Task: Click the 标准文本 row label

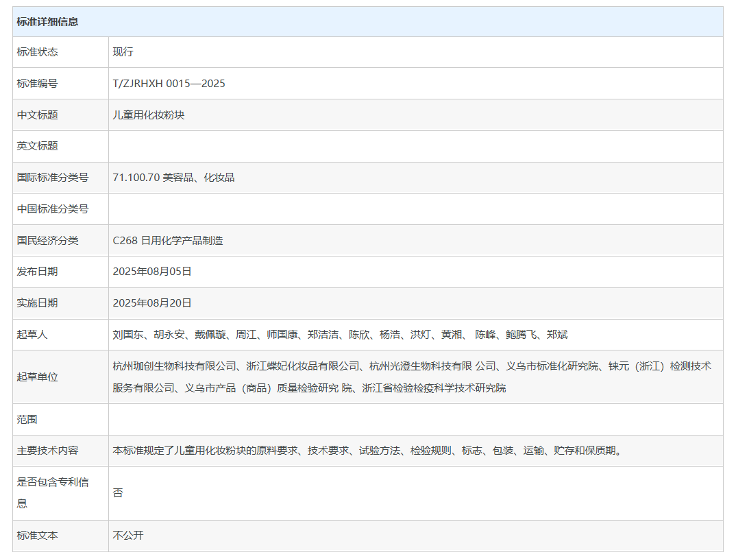Action: (x=38, y=536)
